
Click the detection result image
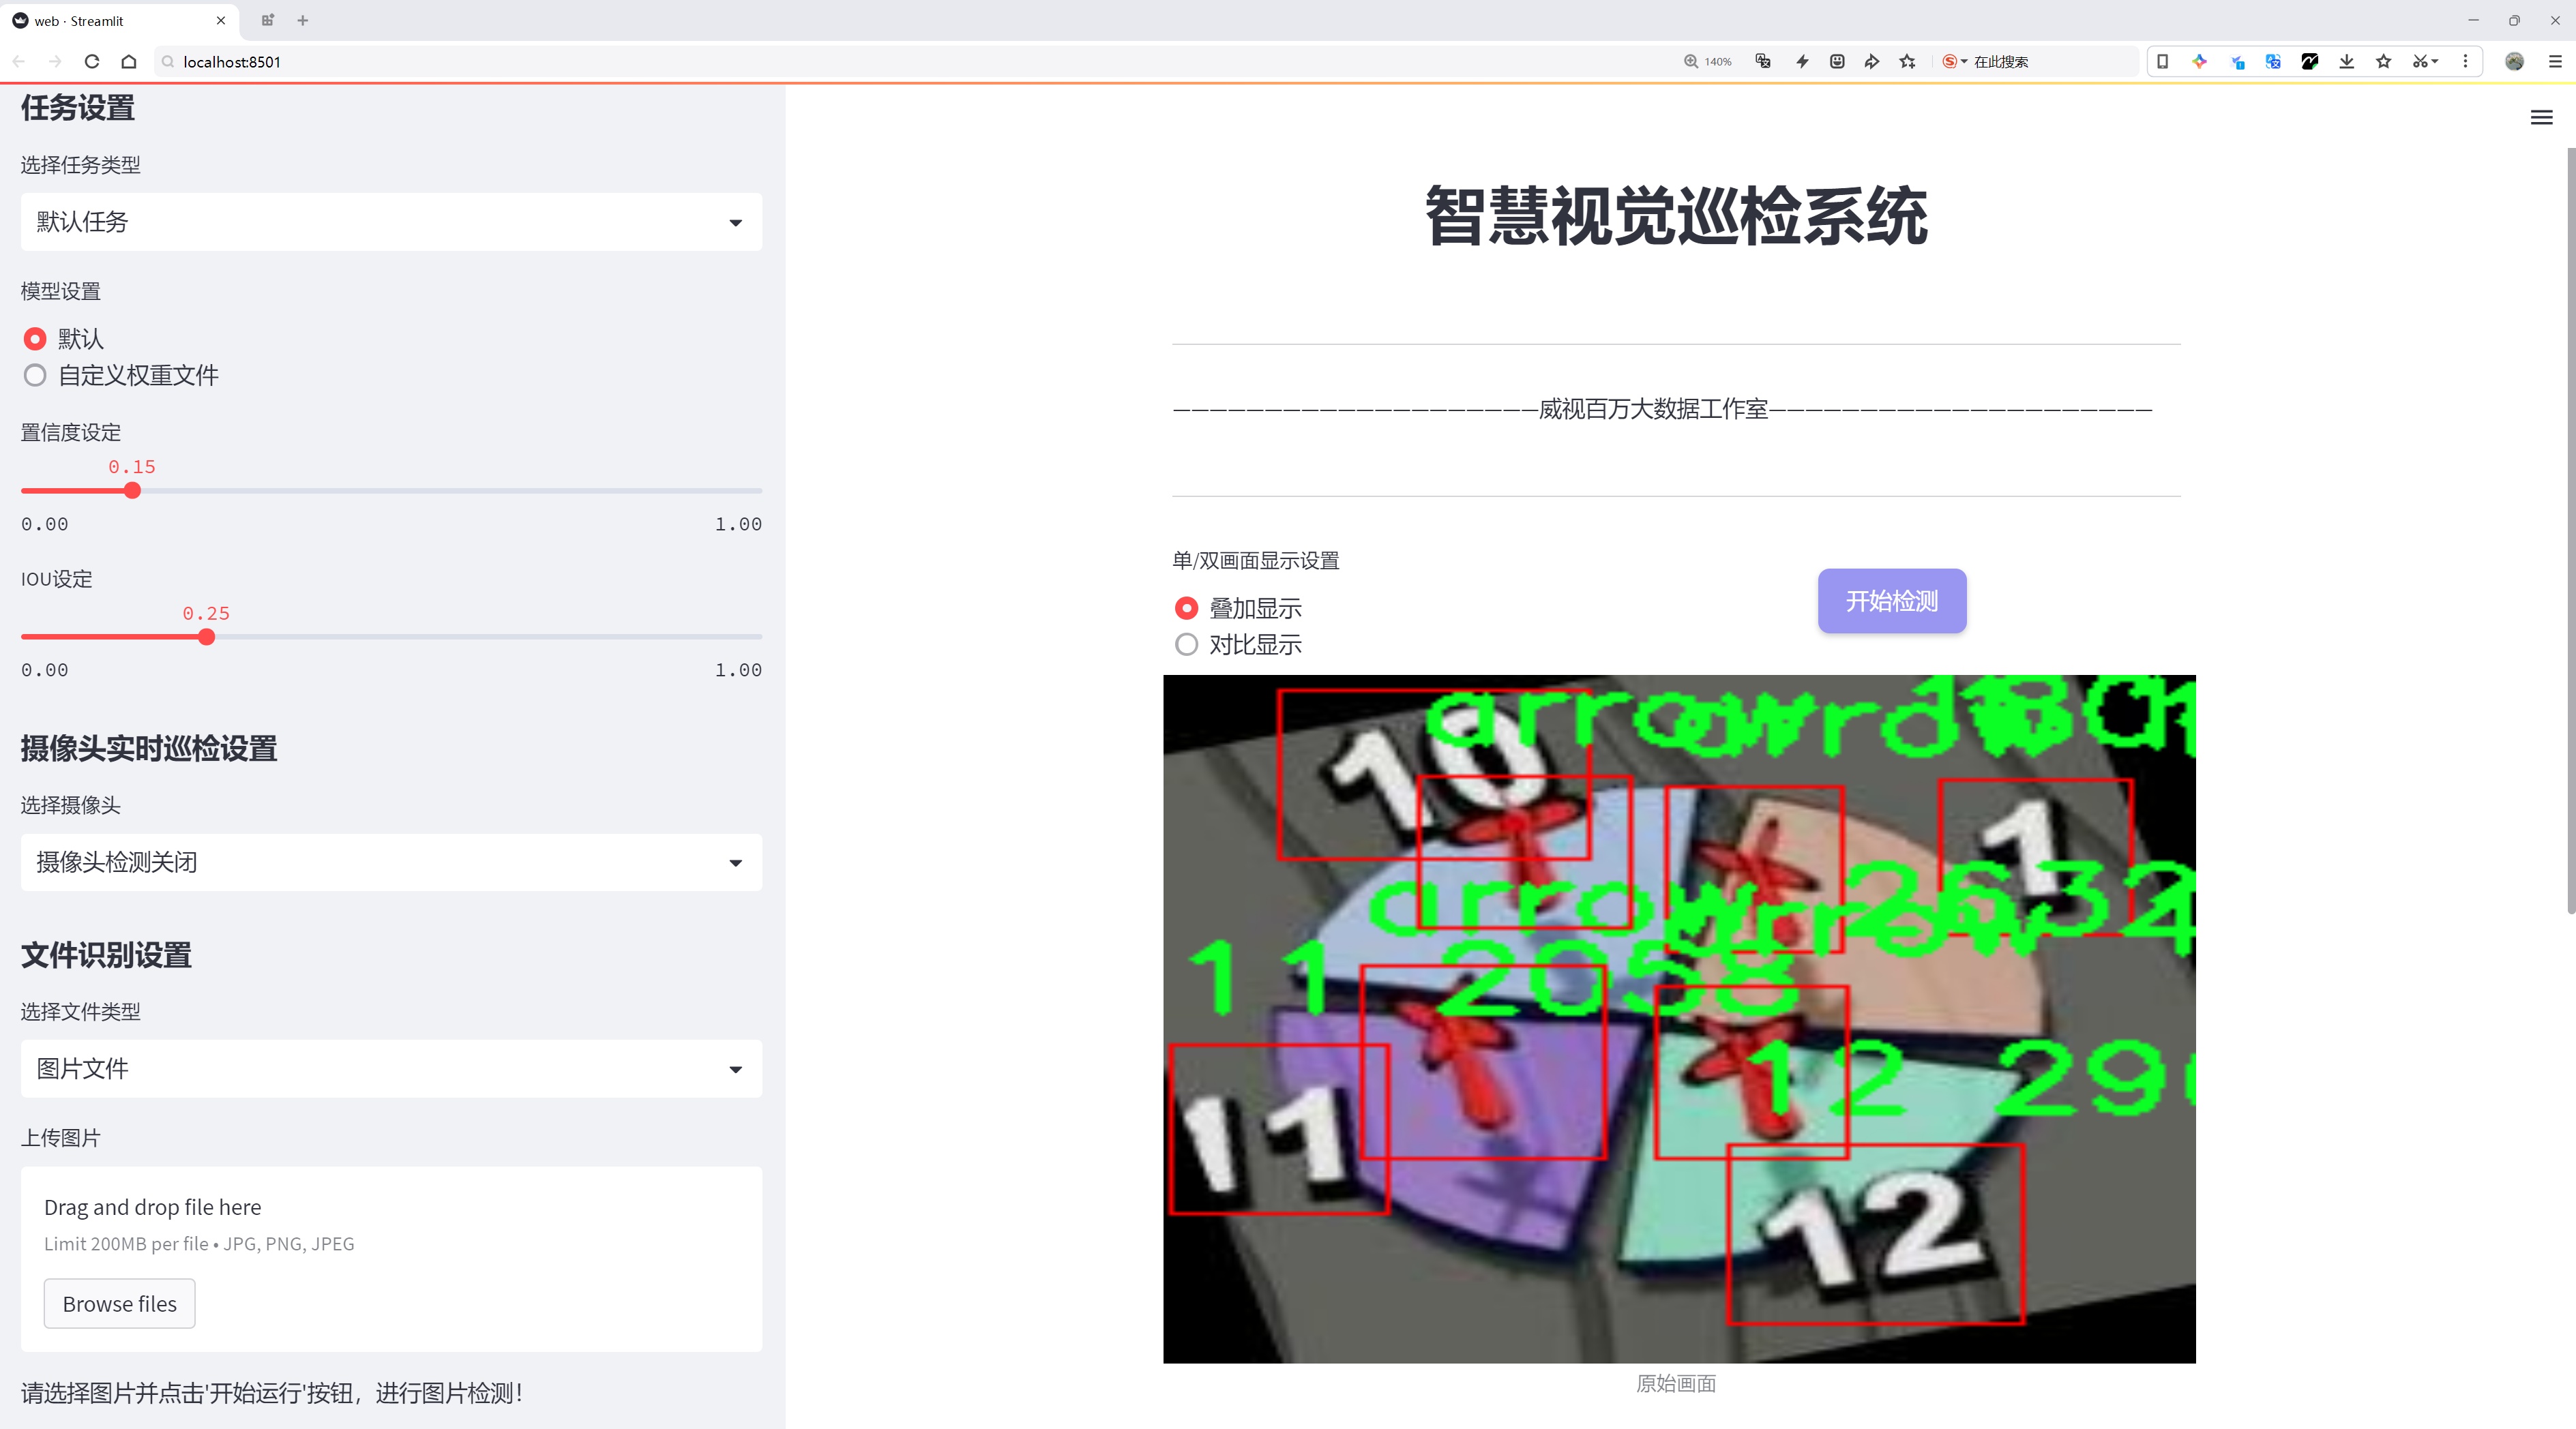[x=1679, y=1019]
